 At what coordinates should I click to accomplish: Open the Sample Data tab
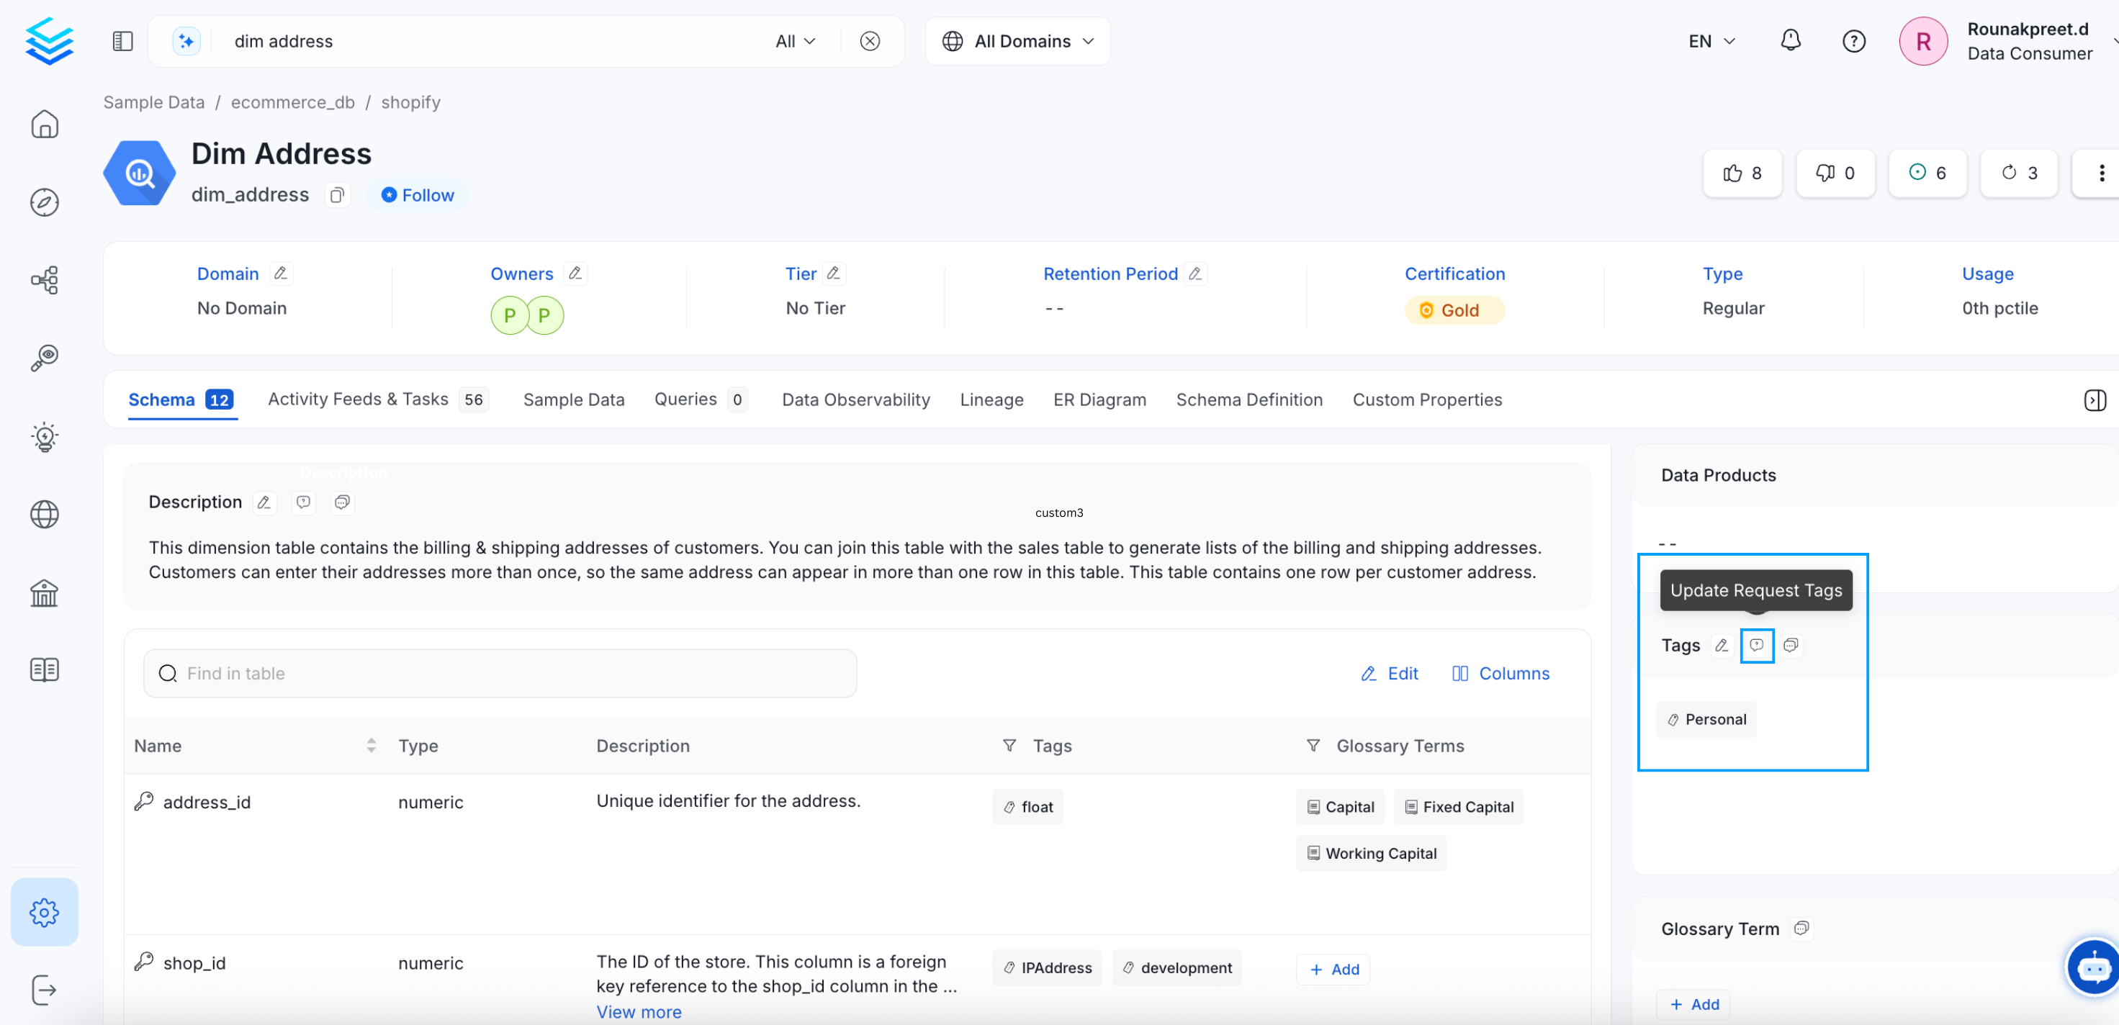(573, 399)
